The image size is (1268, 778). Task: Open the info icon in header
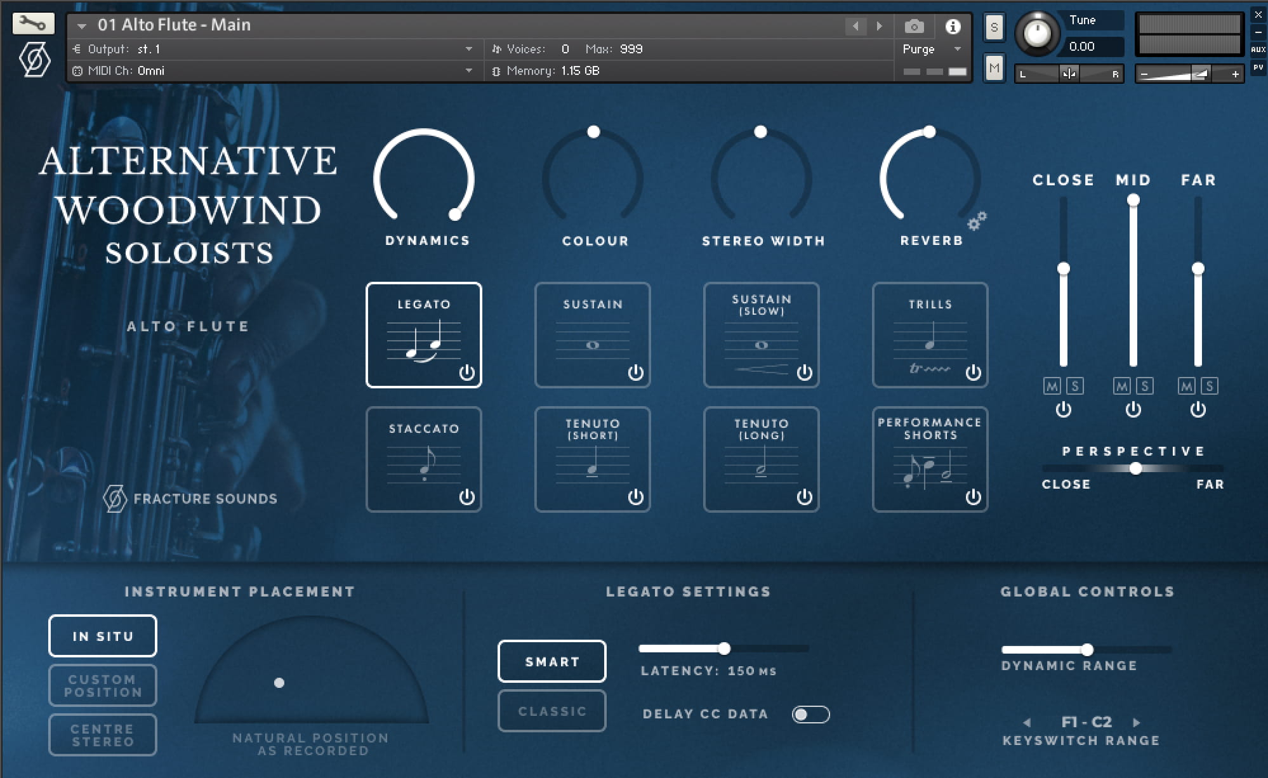[x=953, y=26]
